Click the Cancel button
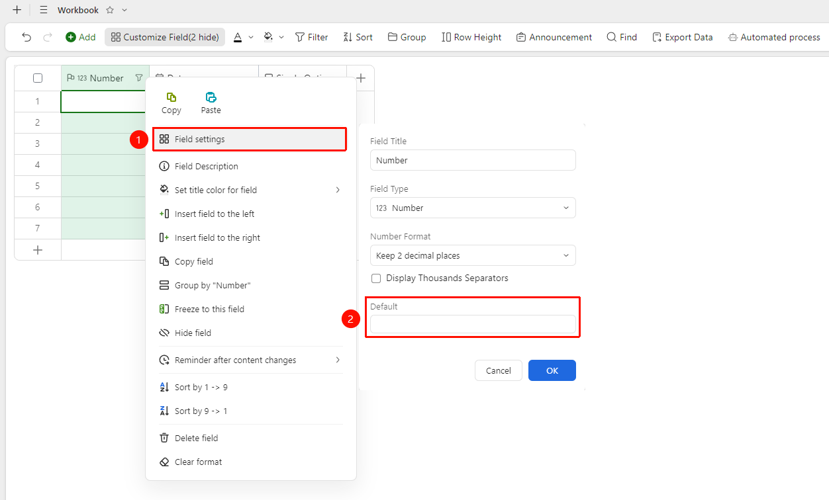The width and height of the screenshot is (829, 500). 499,370
